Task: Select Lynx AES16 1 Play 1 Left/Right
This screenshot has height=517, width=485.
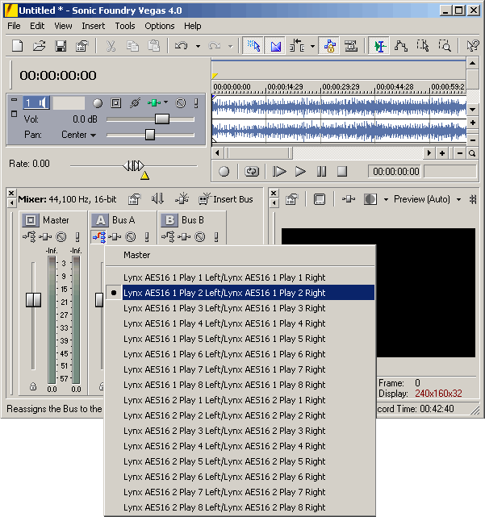Action: point(240,277)
